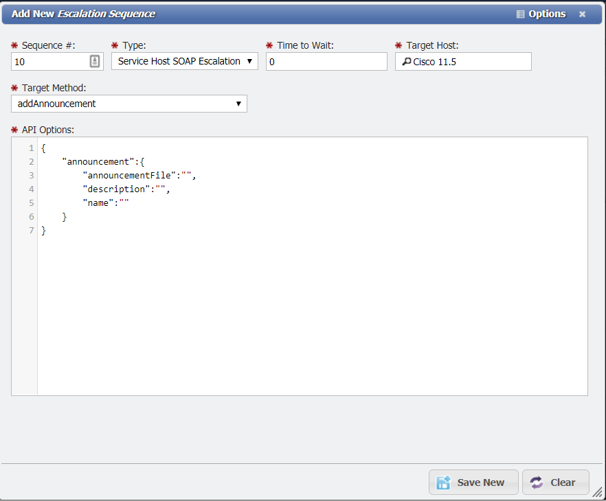The width and height of the screenshot is (606, 501).
Task: Click line number 3 in the API Options gutter
Action: click(31, 175)
